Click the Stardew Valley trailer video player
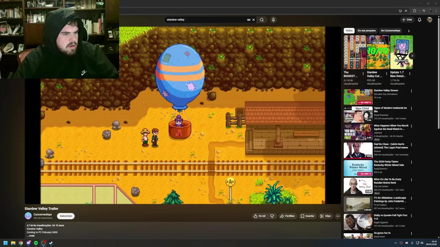The width and height of the screenshot is (440, 247). coord(183,115)
